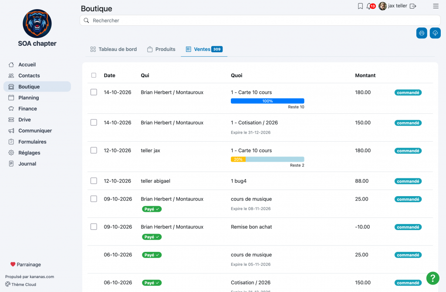Click the Journal document icon

(x=11, y=163)
